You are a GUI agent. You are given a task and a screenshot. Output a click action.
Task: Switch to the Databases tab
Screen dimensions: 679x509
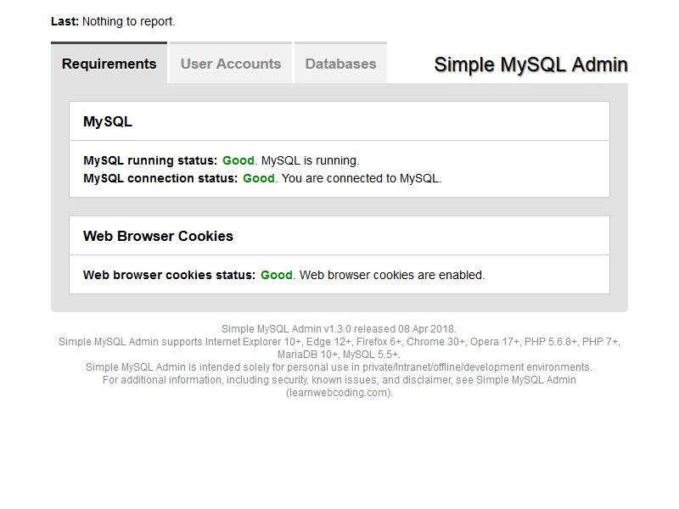[x=340, y=63]
